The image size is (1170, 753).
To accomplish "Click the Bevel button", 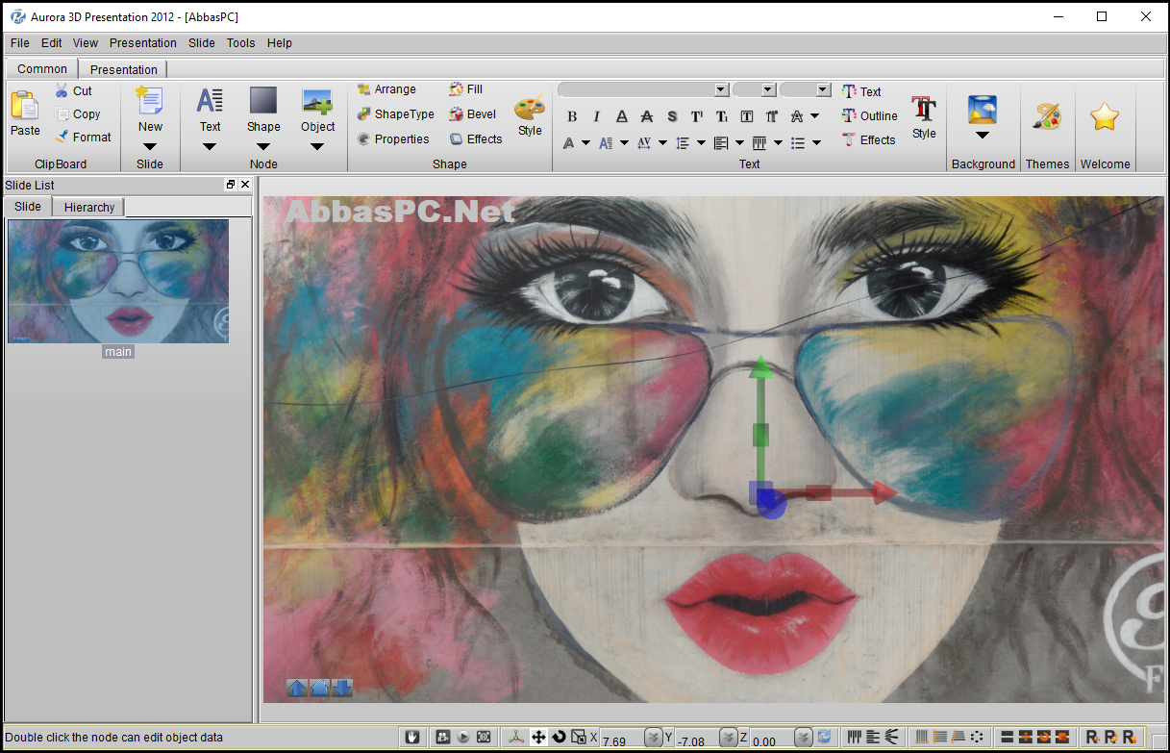I will [x=473, y=113].
